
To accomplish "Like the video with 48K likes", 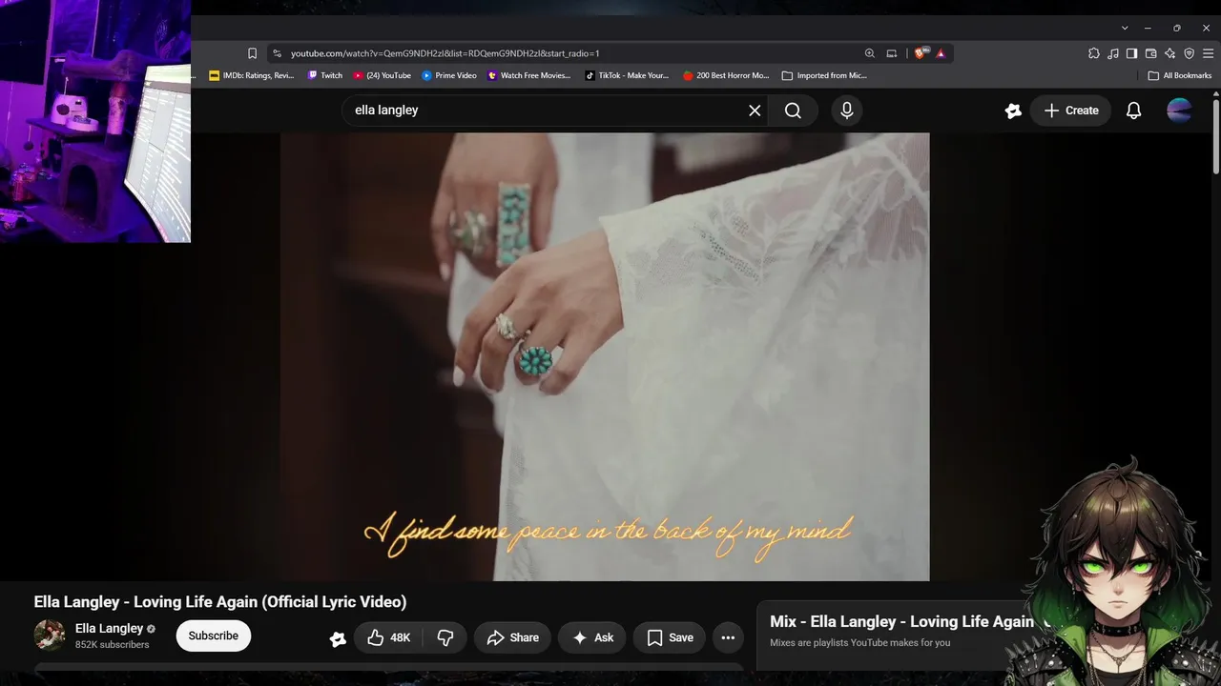I will click(389, 637).
